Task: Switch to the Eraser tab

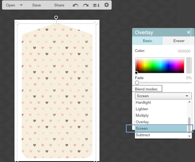Action: tap(179, 41)
